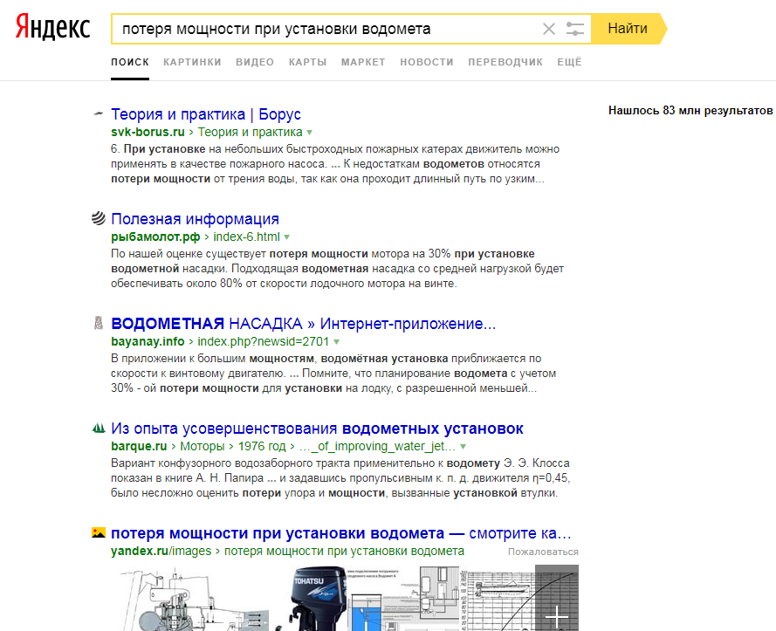Open the result Полезная информация
Viewport: 776px width, 631px height.
(195, 219)
